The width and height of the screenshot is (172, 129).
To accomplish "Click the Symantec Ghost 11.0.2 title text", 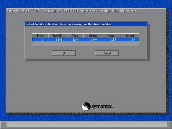I will [x=23, y=11].
